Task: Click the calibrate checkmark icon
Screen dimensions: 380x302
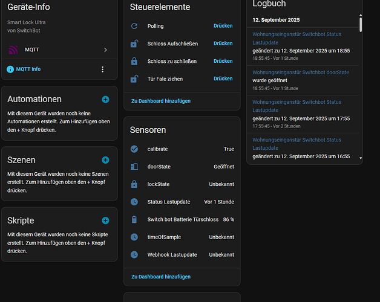Action: (134, 149)
